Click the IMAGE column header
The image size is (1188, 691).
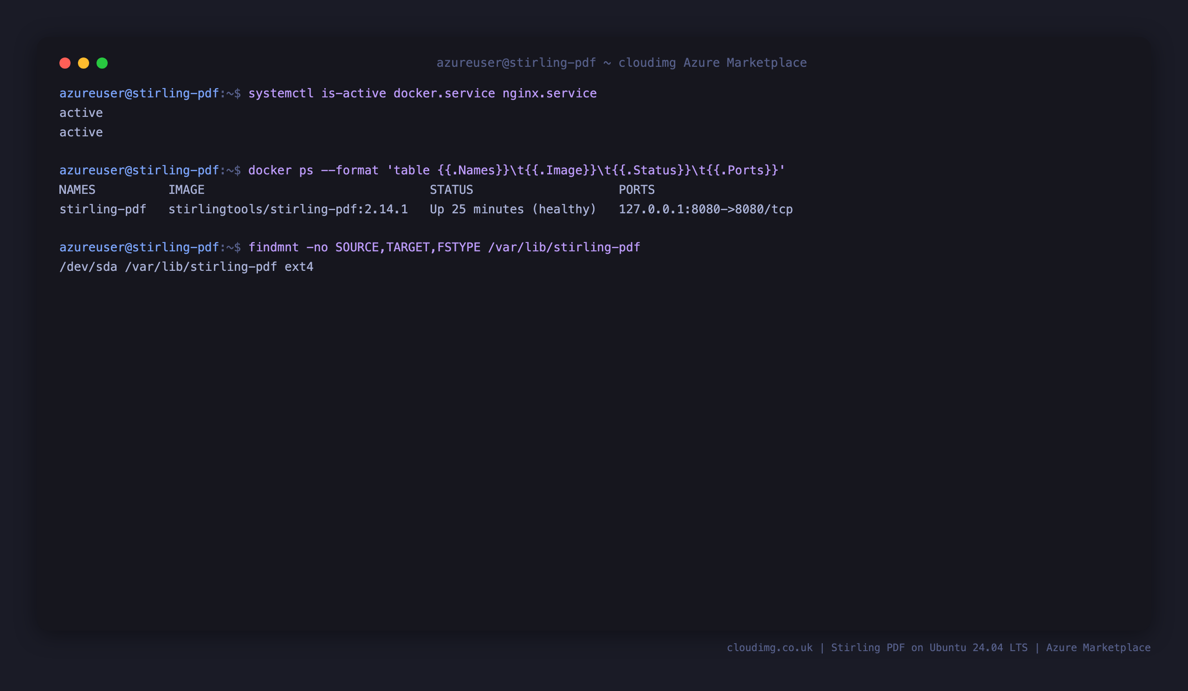(187, 189)
